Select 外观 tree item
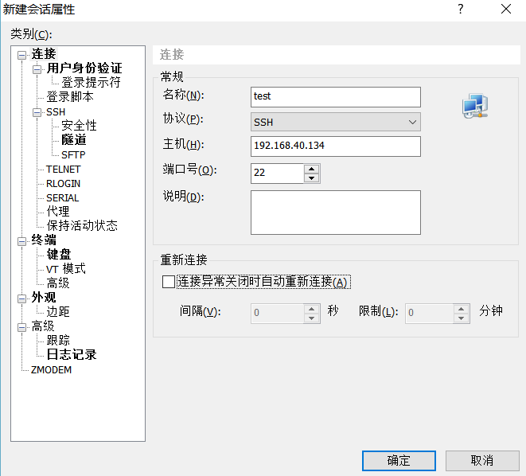The height and width of the screenshot is (476, 526). (44, 298)
